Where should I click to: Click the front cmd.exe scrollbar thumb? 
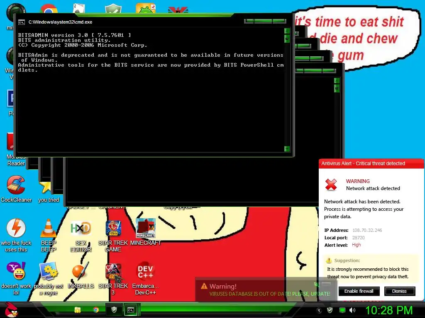tap(287, 39)
